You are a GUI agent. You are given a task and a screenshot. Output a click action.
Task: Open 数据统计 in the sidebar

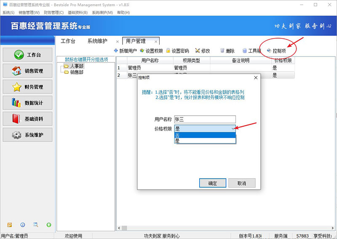[27, 103]
